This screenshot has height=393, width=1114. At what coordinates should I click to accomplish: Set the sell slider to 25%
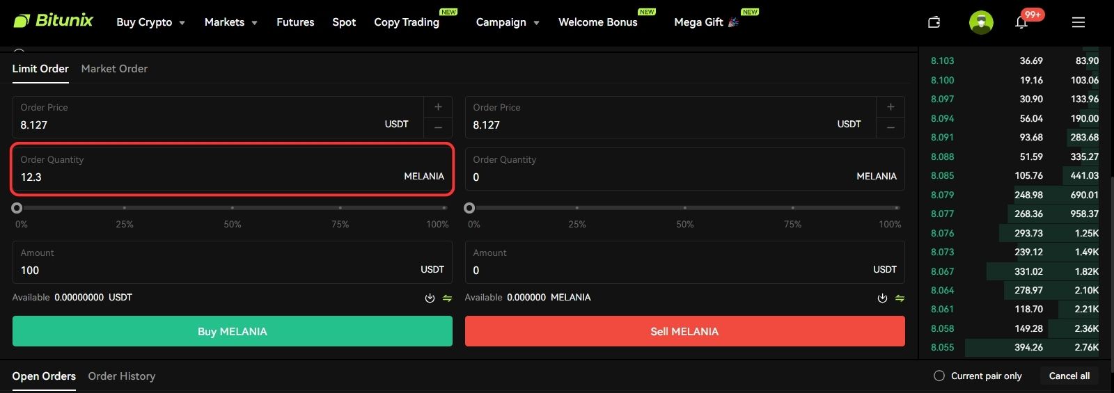(x=577, y=208)
